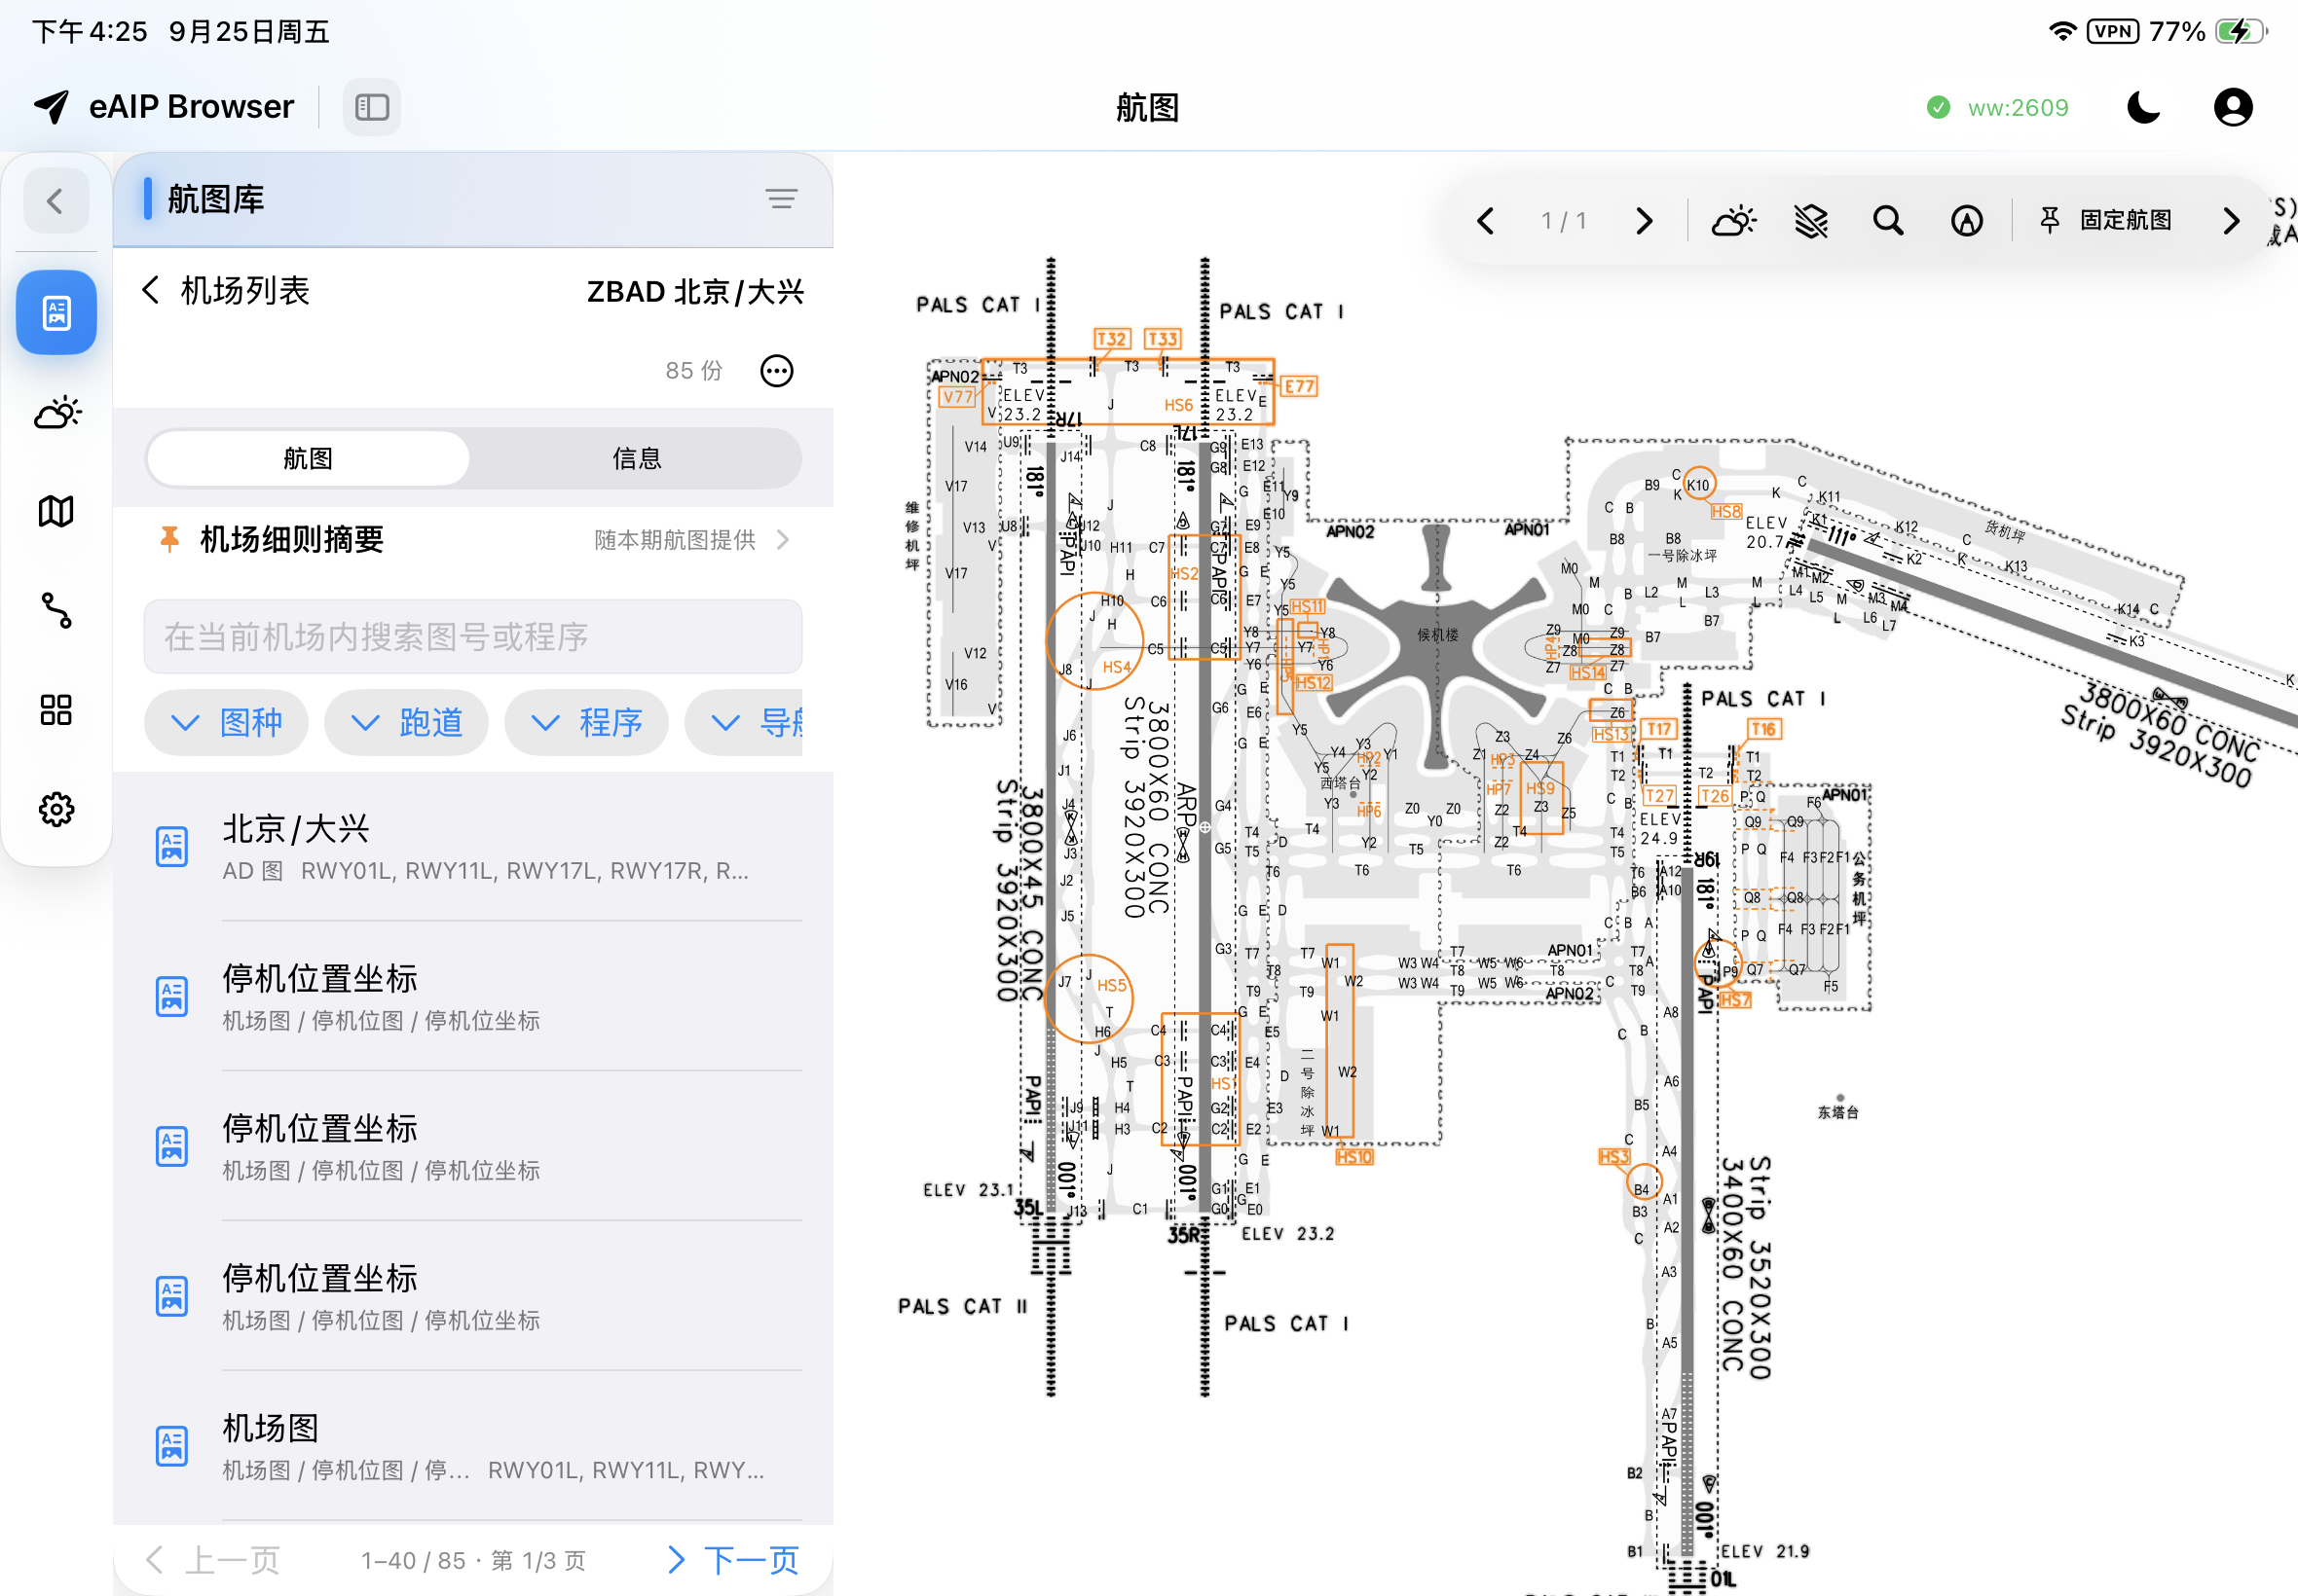
Task: Collapse the left navigation back chevron
Action: [x=56, y=201]
